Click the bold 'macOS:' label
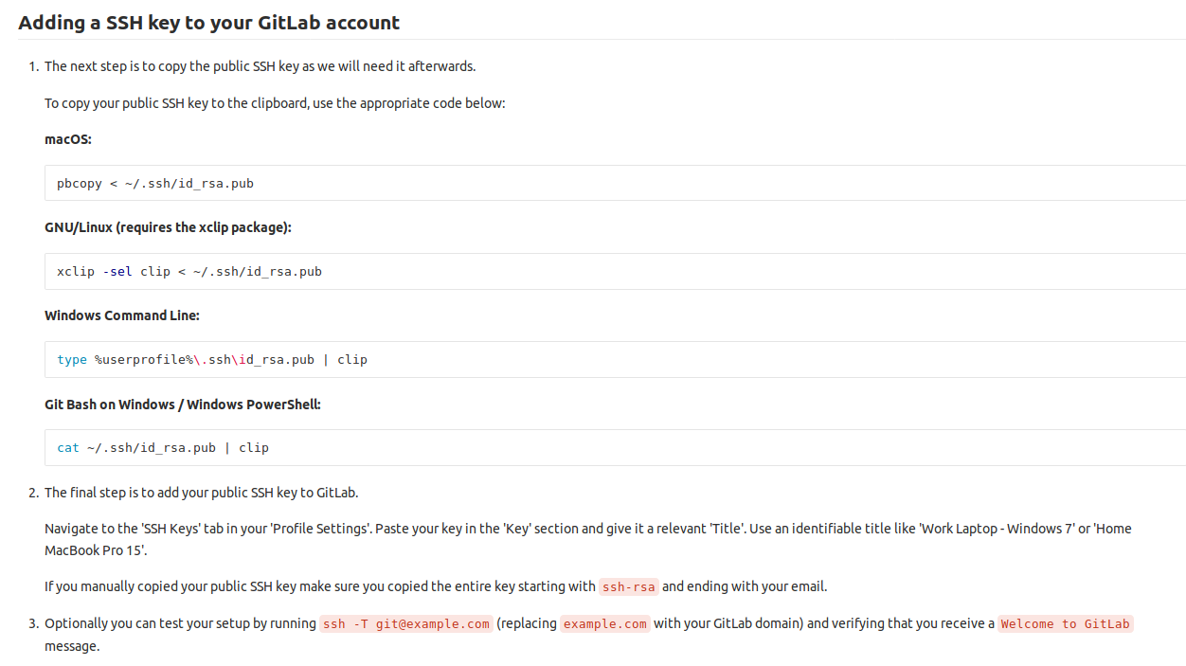The width and height of the screenshot is (1186, 666). click(x=68, y=139)
